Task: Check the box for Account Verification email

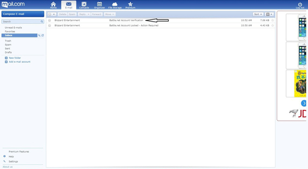Action: (x=50, y=20)
